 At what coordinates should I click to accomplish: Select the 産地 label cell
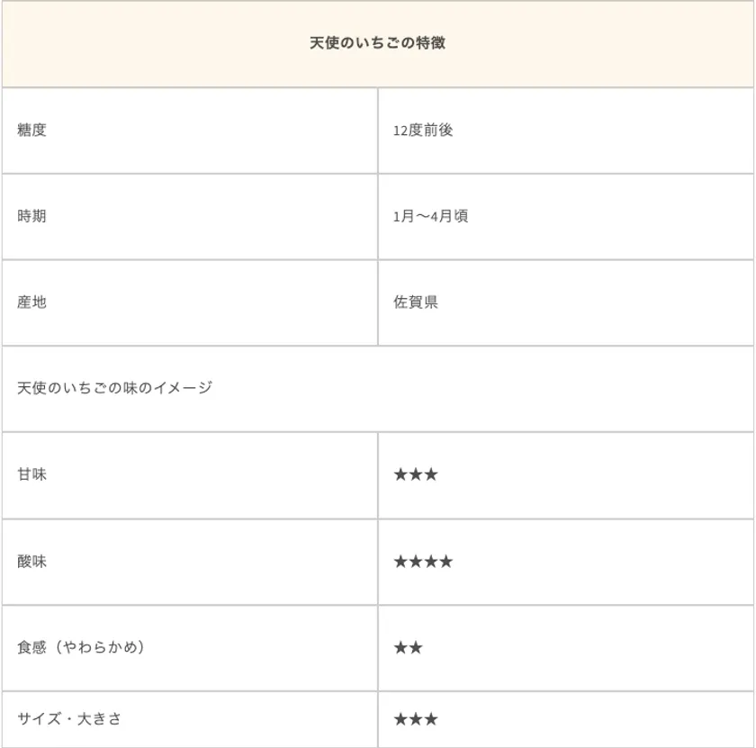coord(31,302)
